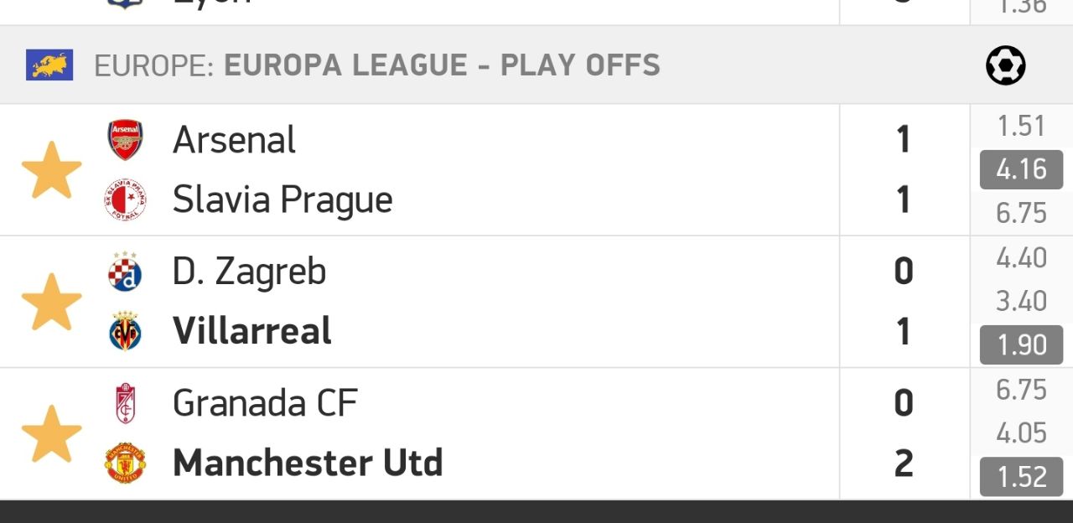Open Villarreal team name link

251,331
